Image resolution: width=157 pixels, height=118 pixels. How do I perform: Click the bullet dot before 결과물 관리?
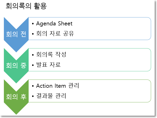pos(33,96)
